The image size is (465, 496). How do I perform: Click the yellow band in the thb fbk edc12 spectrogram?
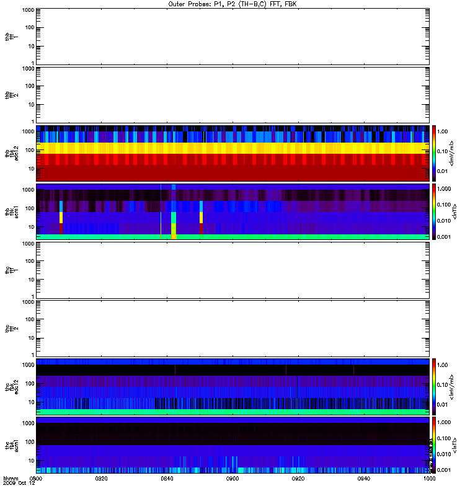pos(232,148)
